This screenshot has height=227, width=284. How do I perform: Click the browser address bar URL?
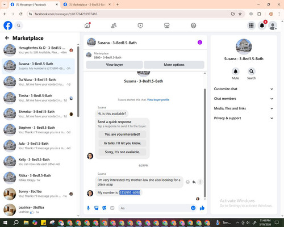(66, 14)
